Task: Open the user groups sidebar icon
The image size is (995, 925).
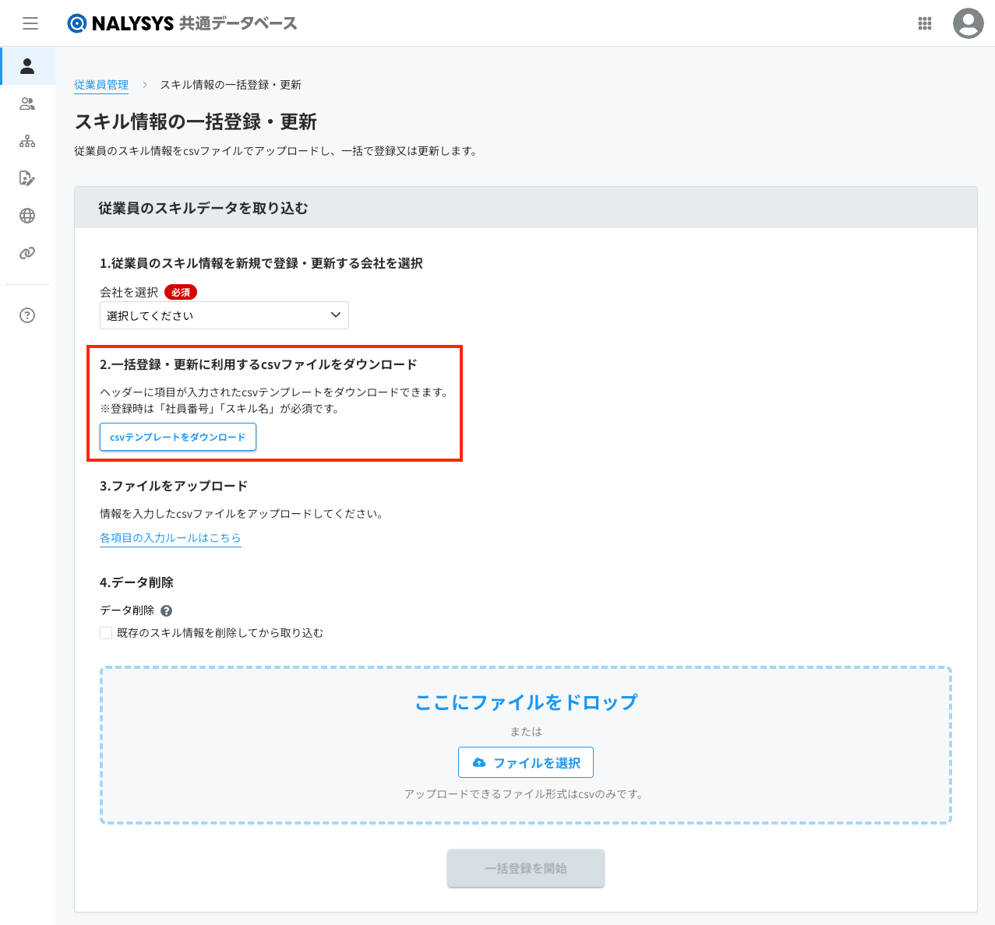Action: [27, 104]
